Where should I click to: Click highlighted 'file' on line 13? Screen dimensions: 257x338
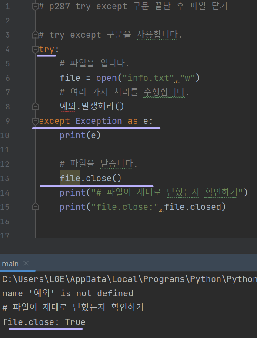[x=70, y=178]
